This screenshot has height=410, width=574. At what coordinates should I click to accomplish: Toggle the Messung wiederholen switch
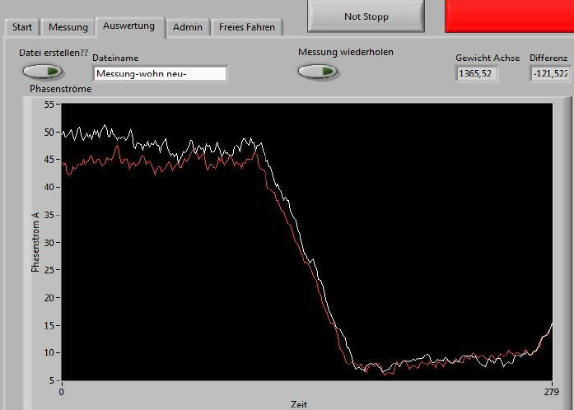(318, 72)
